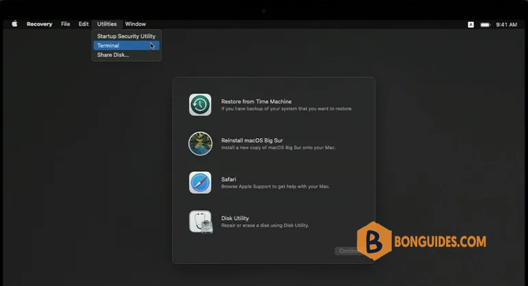Click 'If you have backup of your system' text
This screenshot has height=286, width=528.
[x=287, y=109]
